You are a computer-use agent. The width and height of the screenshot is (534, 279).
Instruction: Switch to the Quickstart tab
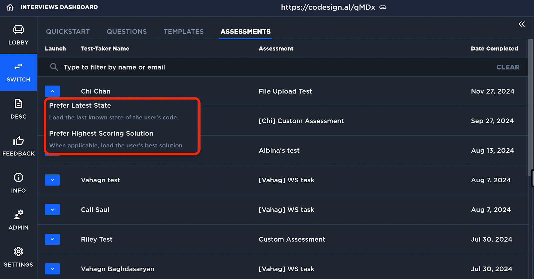68,32
